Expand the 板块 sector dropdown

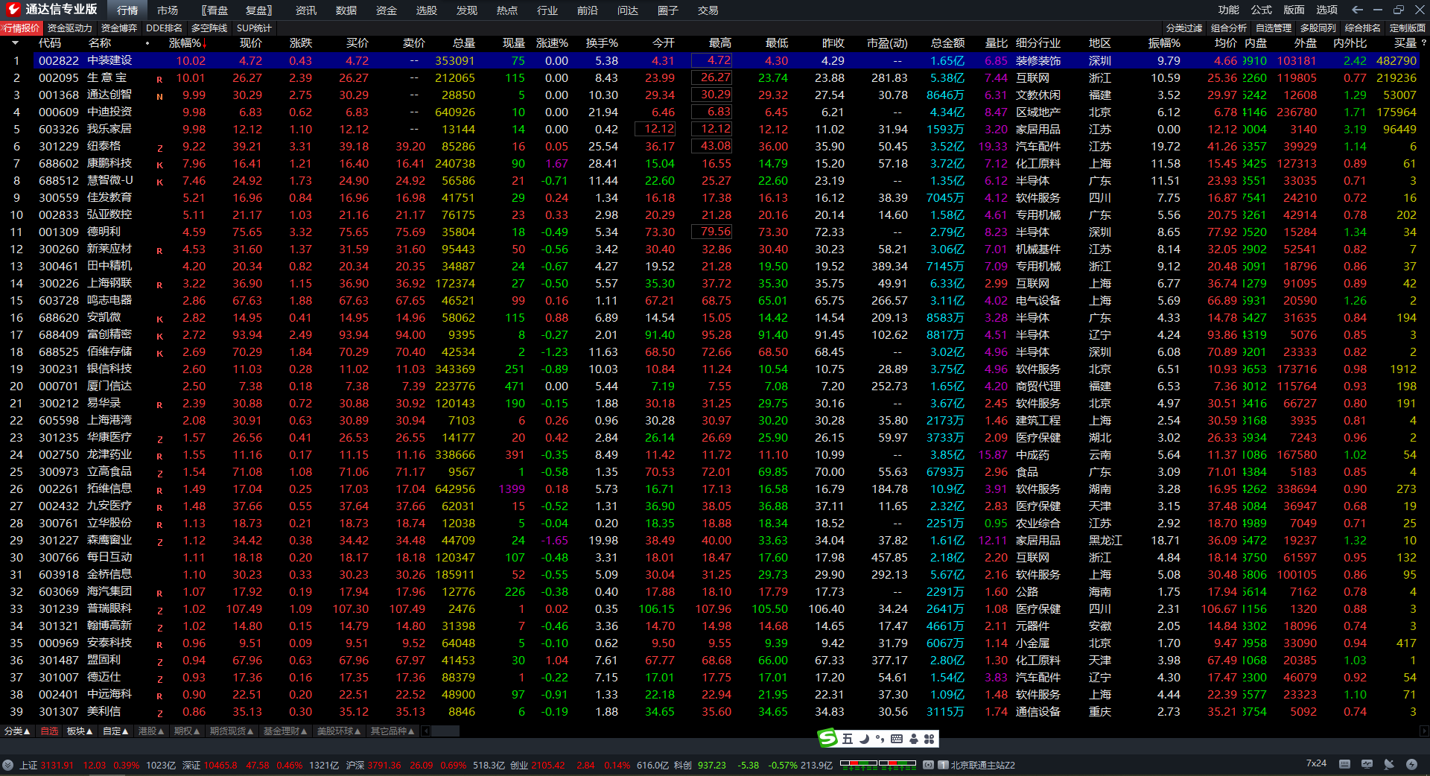coord(80,731)
